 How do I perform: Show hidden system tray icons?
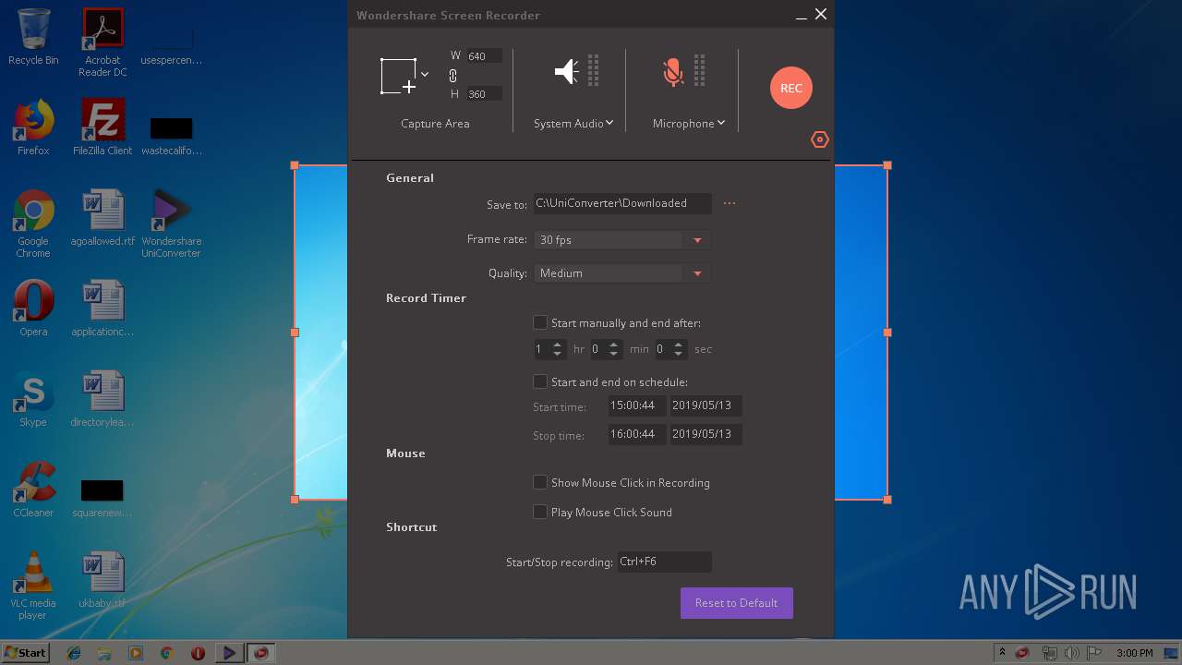pos(1002,653)
